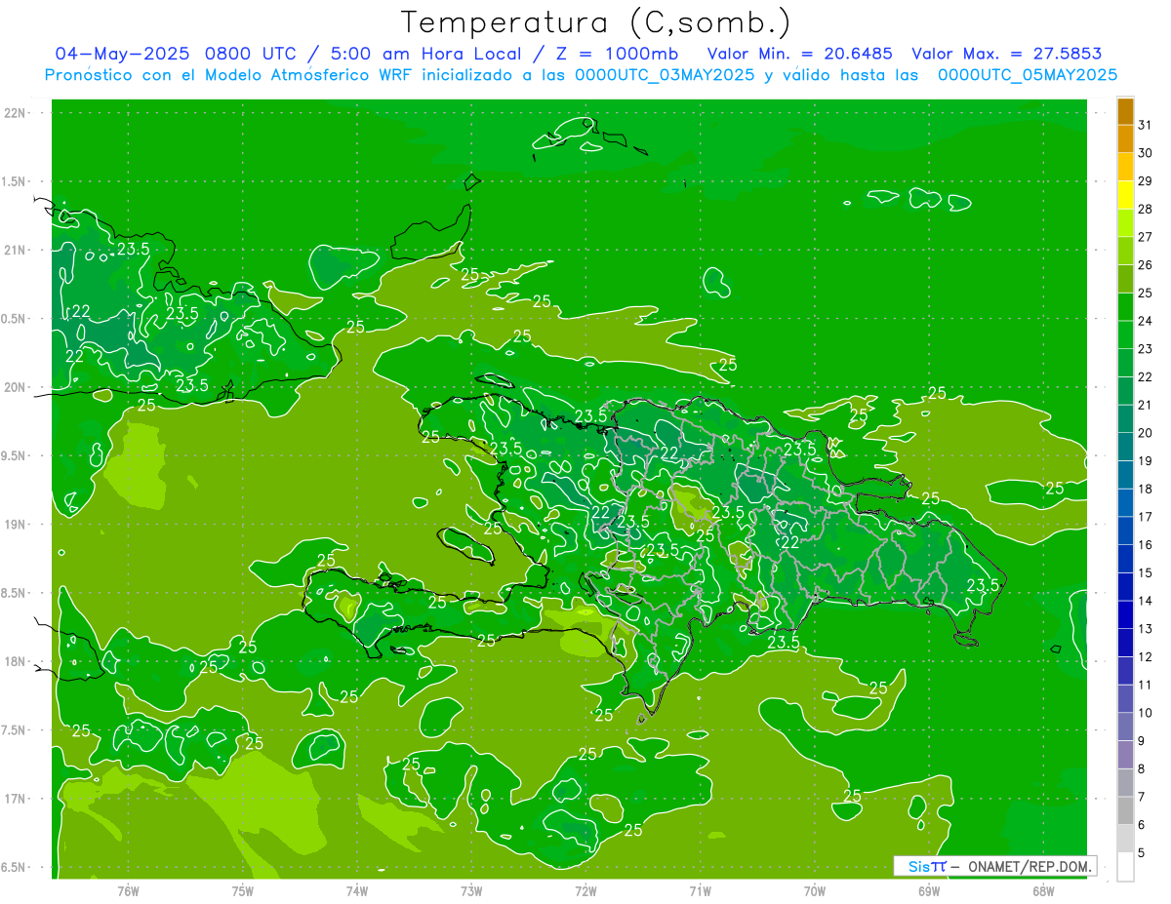Click the "Valor Max. = 27.5853" readout

click(1006, 54)
